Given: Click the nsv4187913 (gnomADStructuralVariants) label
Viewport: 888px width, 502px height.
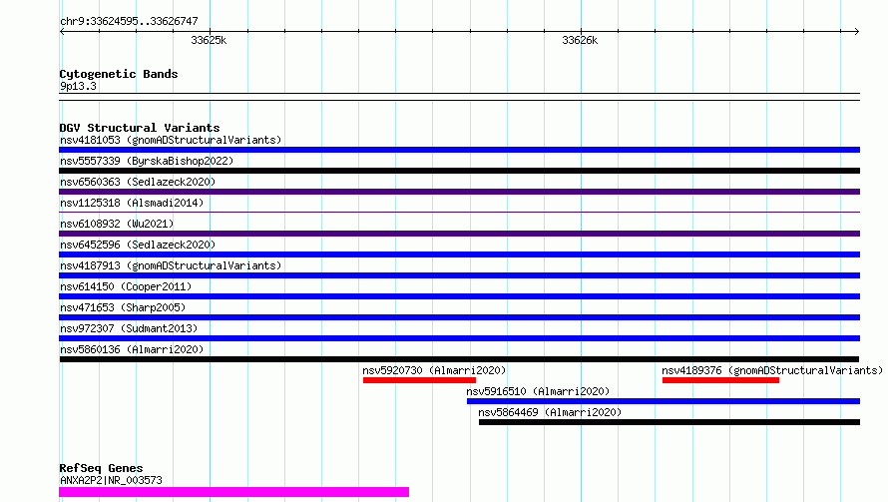Looking at the screenshot, I should click(x=171, y=265).
